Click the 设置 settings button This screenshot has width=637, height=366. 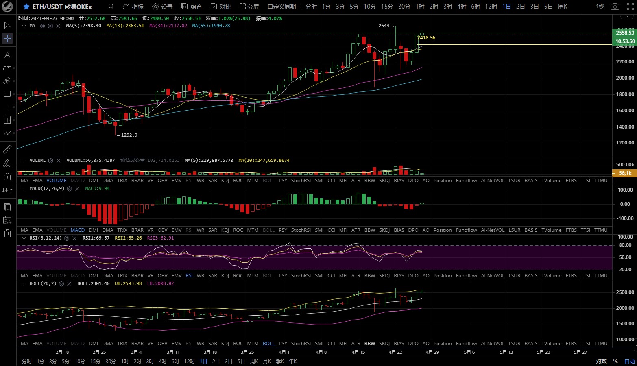click(162, 7)
